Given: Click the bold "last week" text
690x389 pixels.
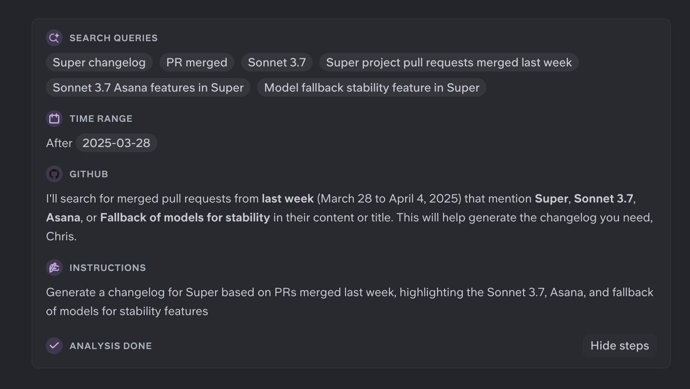Looking at the screenshot, I should click(x=287, y=199).
